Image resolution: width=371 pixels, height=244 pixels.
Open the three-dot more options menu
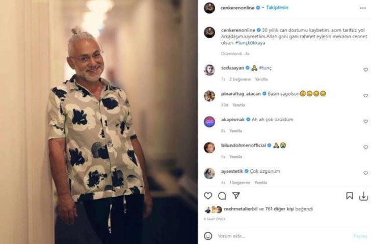coord(363,8)
